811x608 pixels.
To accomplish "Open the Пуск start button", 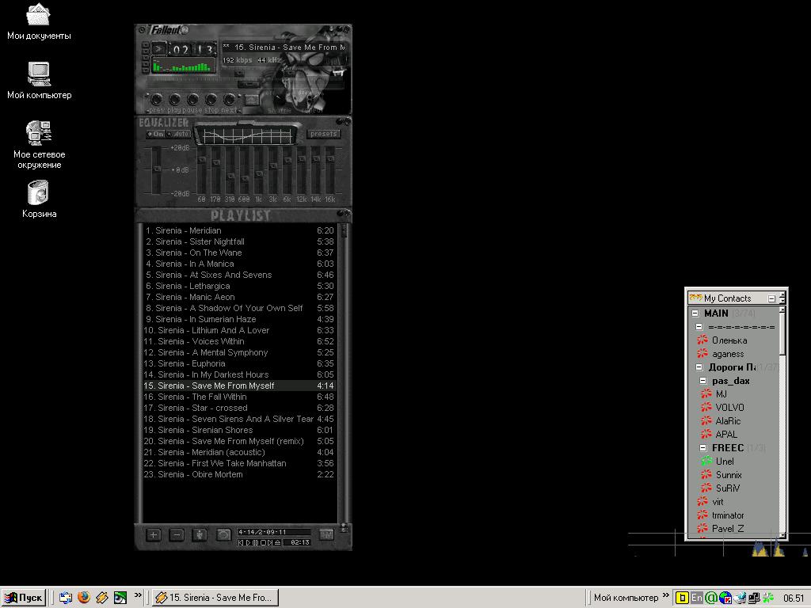I will coord(24,598).
